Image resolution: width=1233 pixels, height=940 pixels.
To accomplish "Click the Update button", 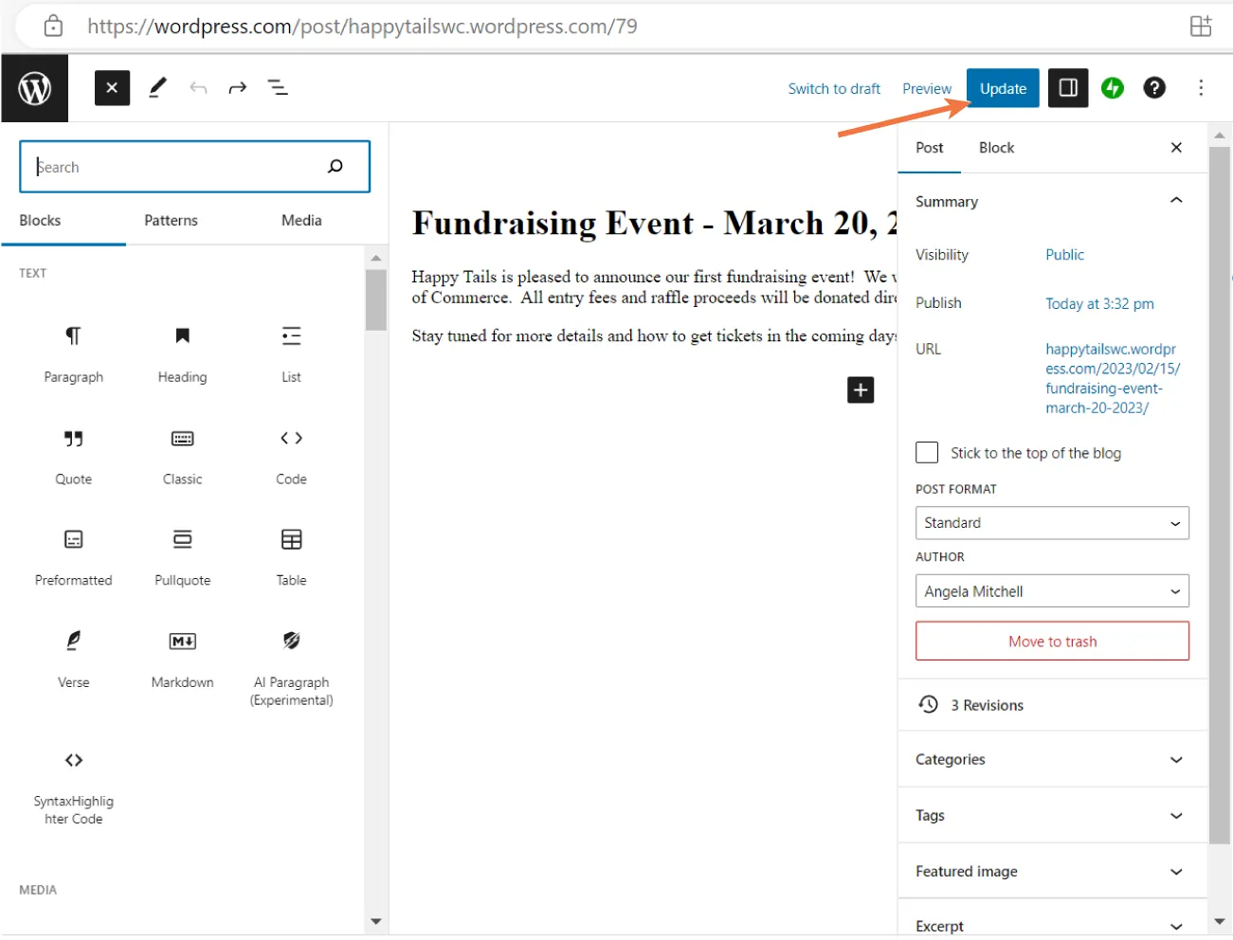I will (1002, 87).
